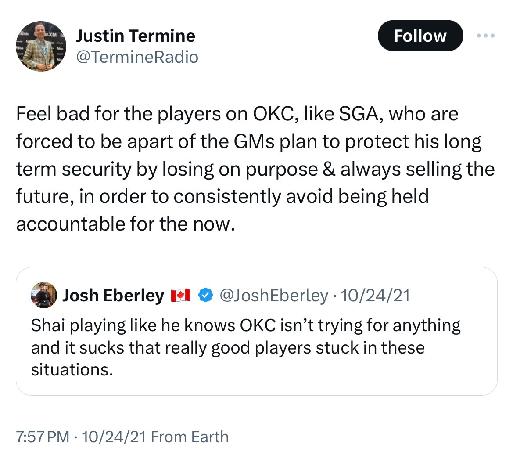Open the Justin Termine display name
The image size is (513, 462).
[136, 36]
